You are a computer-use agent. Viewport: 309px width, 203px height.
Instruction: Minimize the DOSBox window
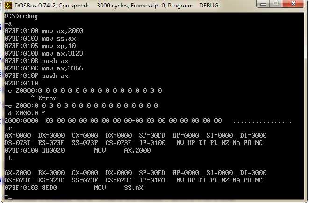point(264,4)
